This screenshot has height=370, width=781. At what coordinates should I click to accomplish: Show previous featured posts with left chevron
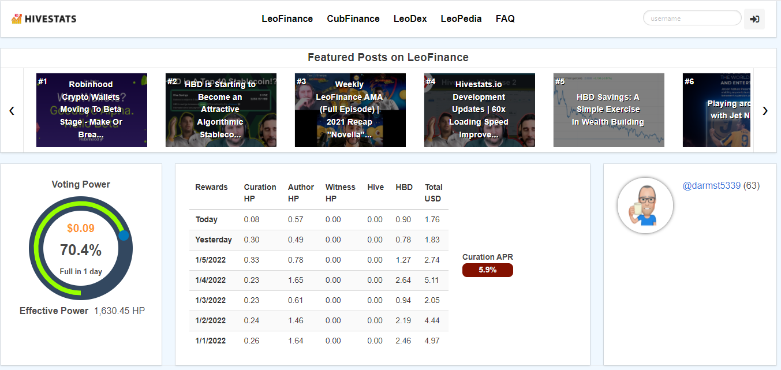[12, 110]
